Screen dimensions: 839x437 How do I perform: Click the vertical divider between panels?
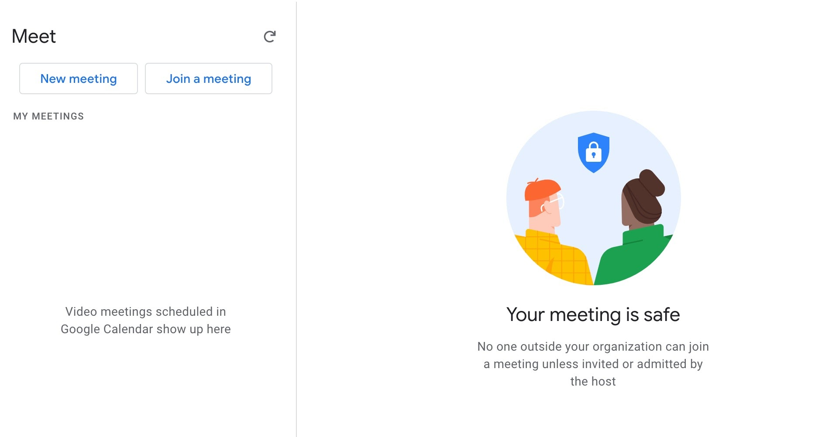pos(296,218)
